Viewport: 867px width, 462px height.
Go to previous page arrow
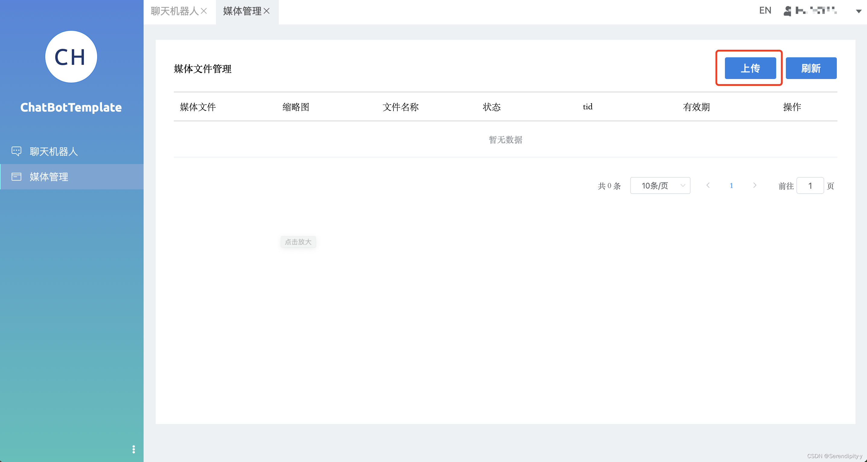tap(708, 185)
